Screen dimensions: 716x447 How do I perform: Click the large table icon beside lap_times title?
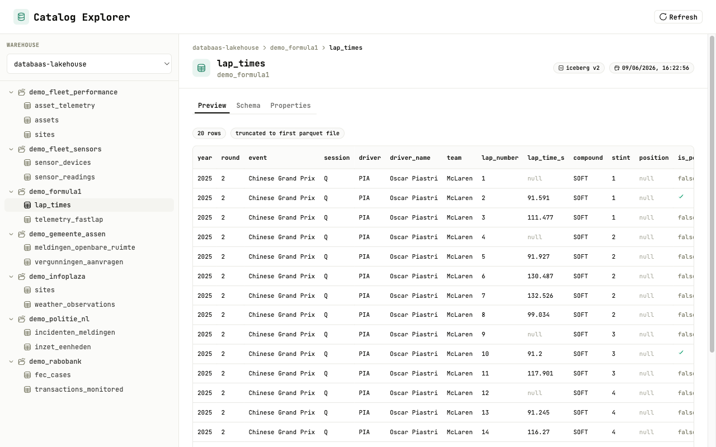pos(201,68)
